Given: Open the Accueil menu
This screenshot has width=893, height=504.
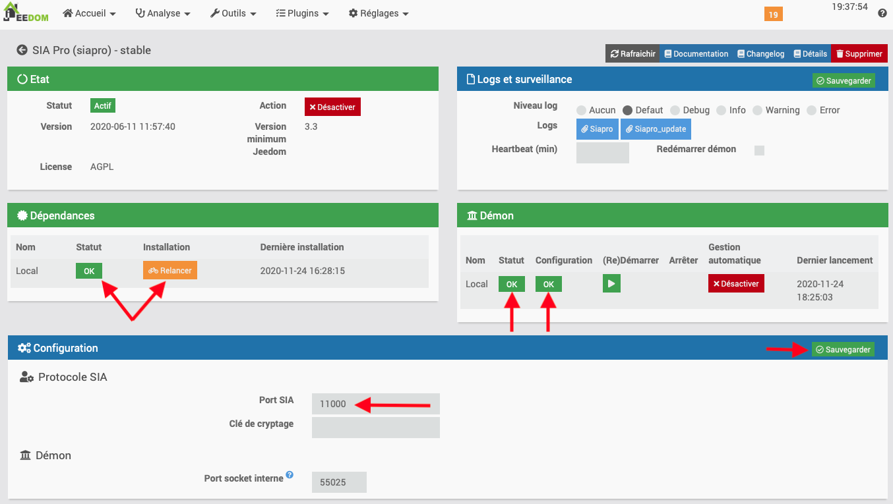Looking at the screenshot, I should pyautogui.click(x=89, y=13).
